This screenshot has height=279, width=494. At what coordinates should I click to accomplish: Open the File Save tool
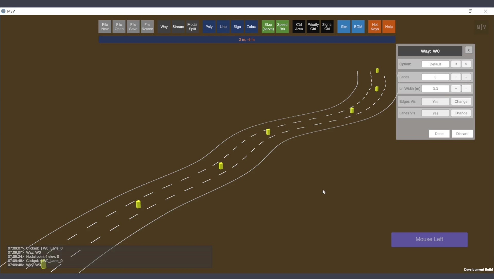(133, 27)
